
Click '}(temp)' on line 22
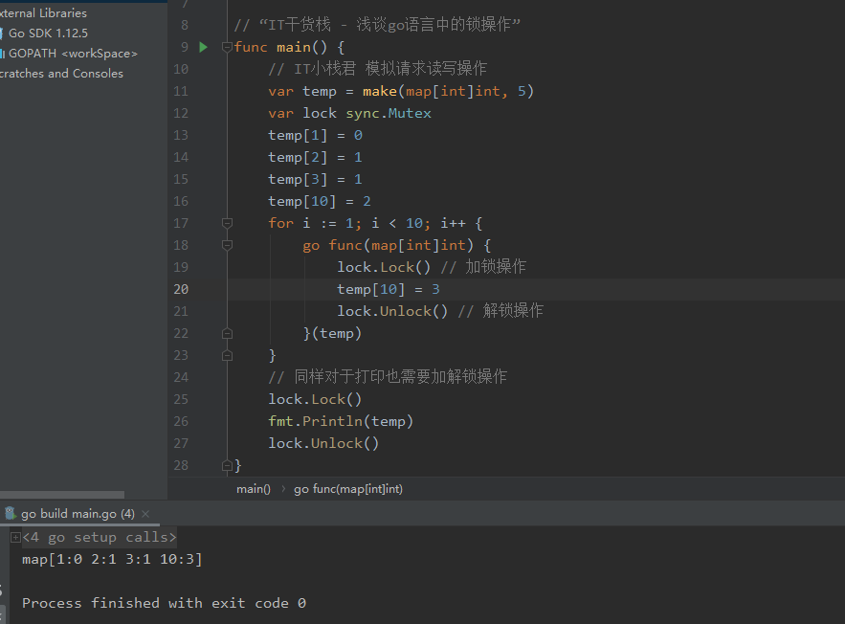point(332,334)
